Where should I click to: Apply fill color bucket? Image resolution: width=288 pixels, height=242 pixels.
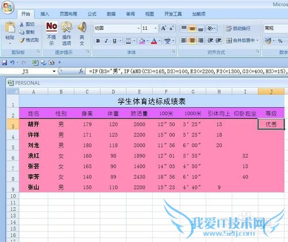pyautogui.click(x=142, y=41)
